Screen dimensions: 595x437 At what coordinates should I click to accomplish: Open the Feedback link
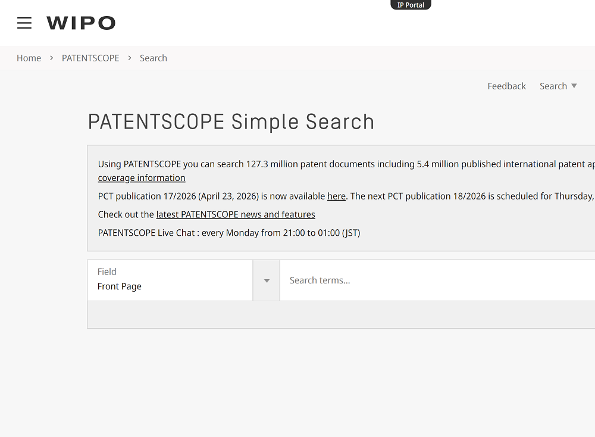pyautogui.click(x=506, y=86)
